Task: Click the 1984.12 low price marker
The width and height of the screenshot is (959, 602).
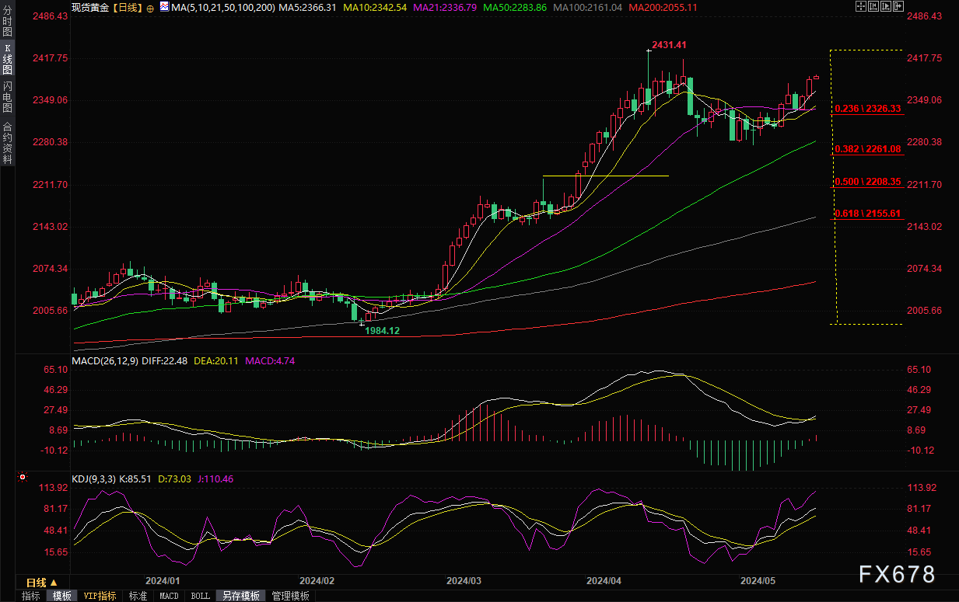Action: 382,330
